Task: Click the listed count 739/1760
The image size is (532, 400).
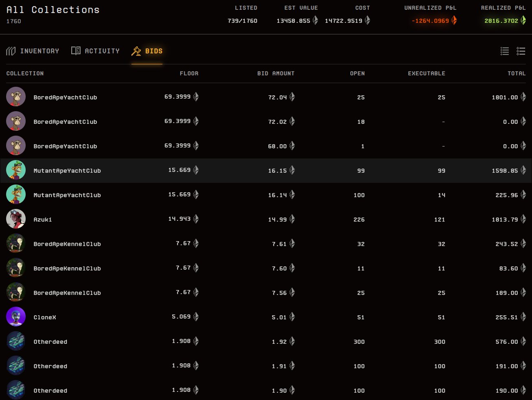Action: click(x=243, y=21)
